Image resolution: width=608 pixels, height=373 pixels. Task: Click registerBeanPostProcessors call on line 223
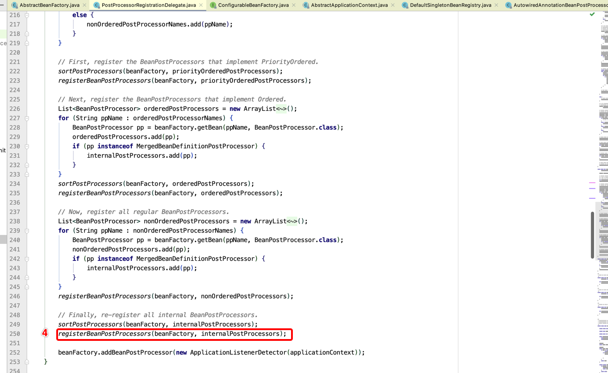pyautogui.click(x=104, y=80)
